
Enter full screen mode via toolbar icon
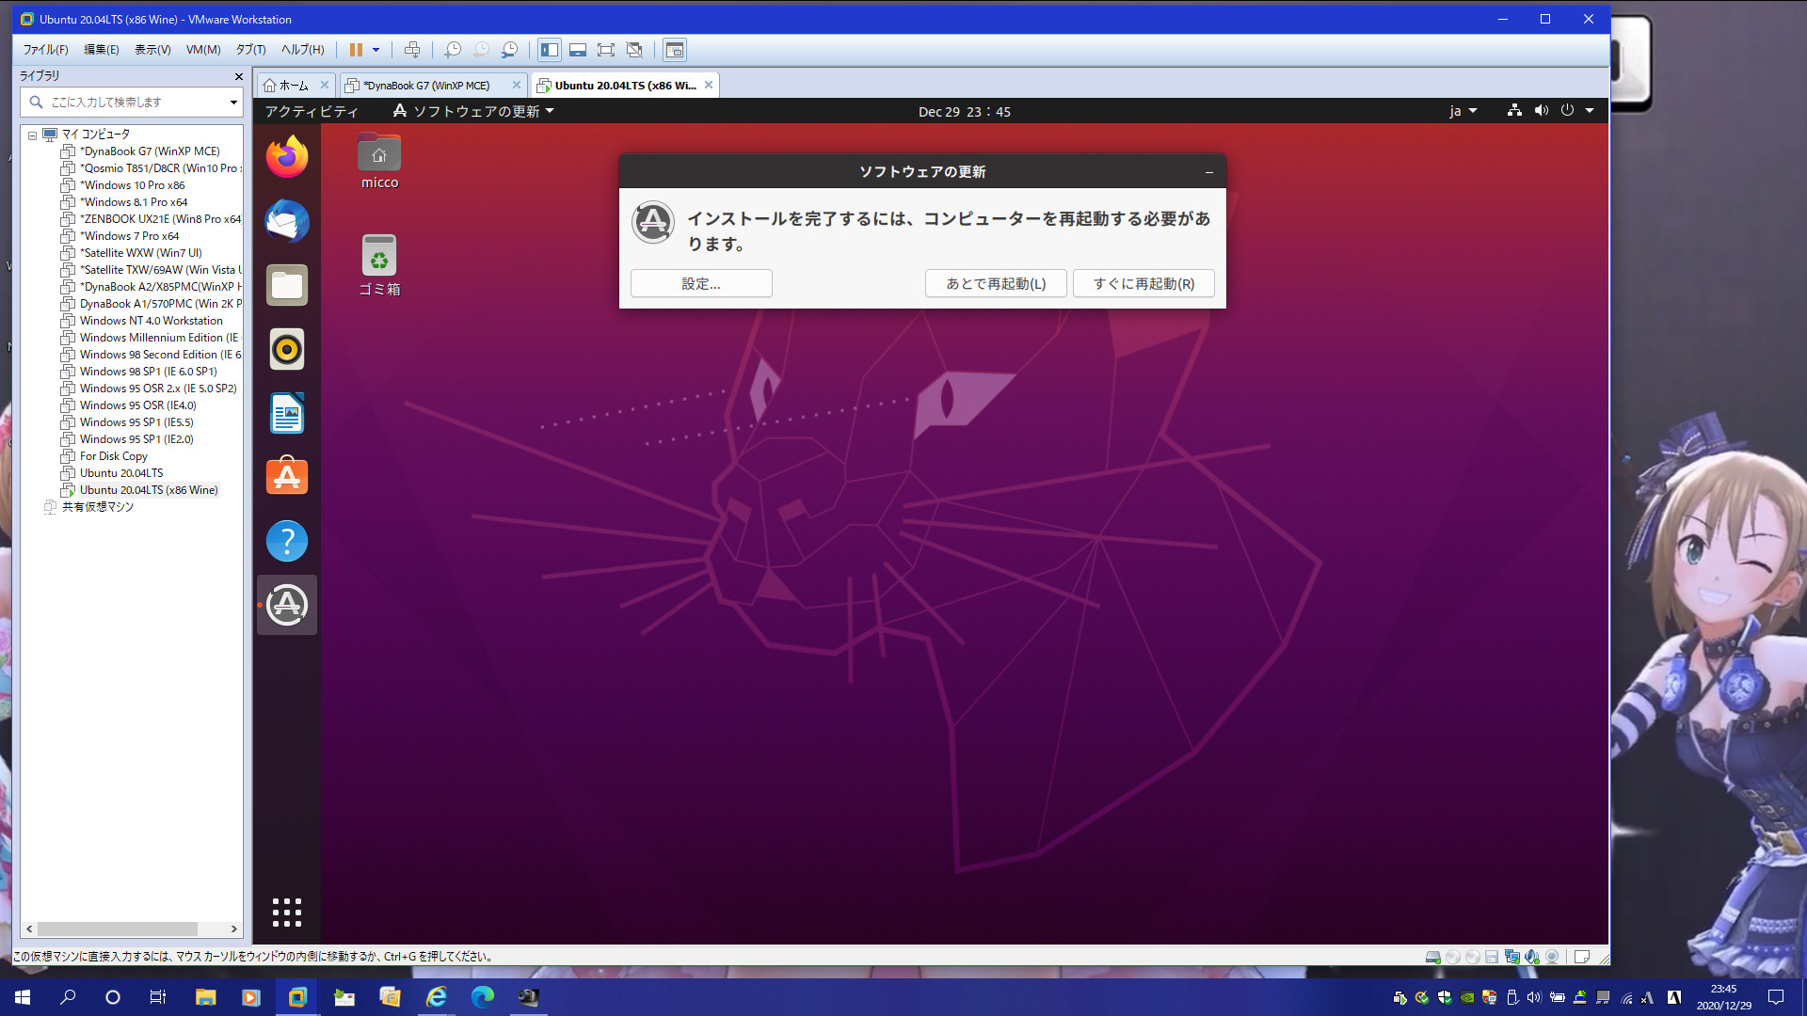606,50
